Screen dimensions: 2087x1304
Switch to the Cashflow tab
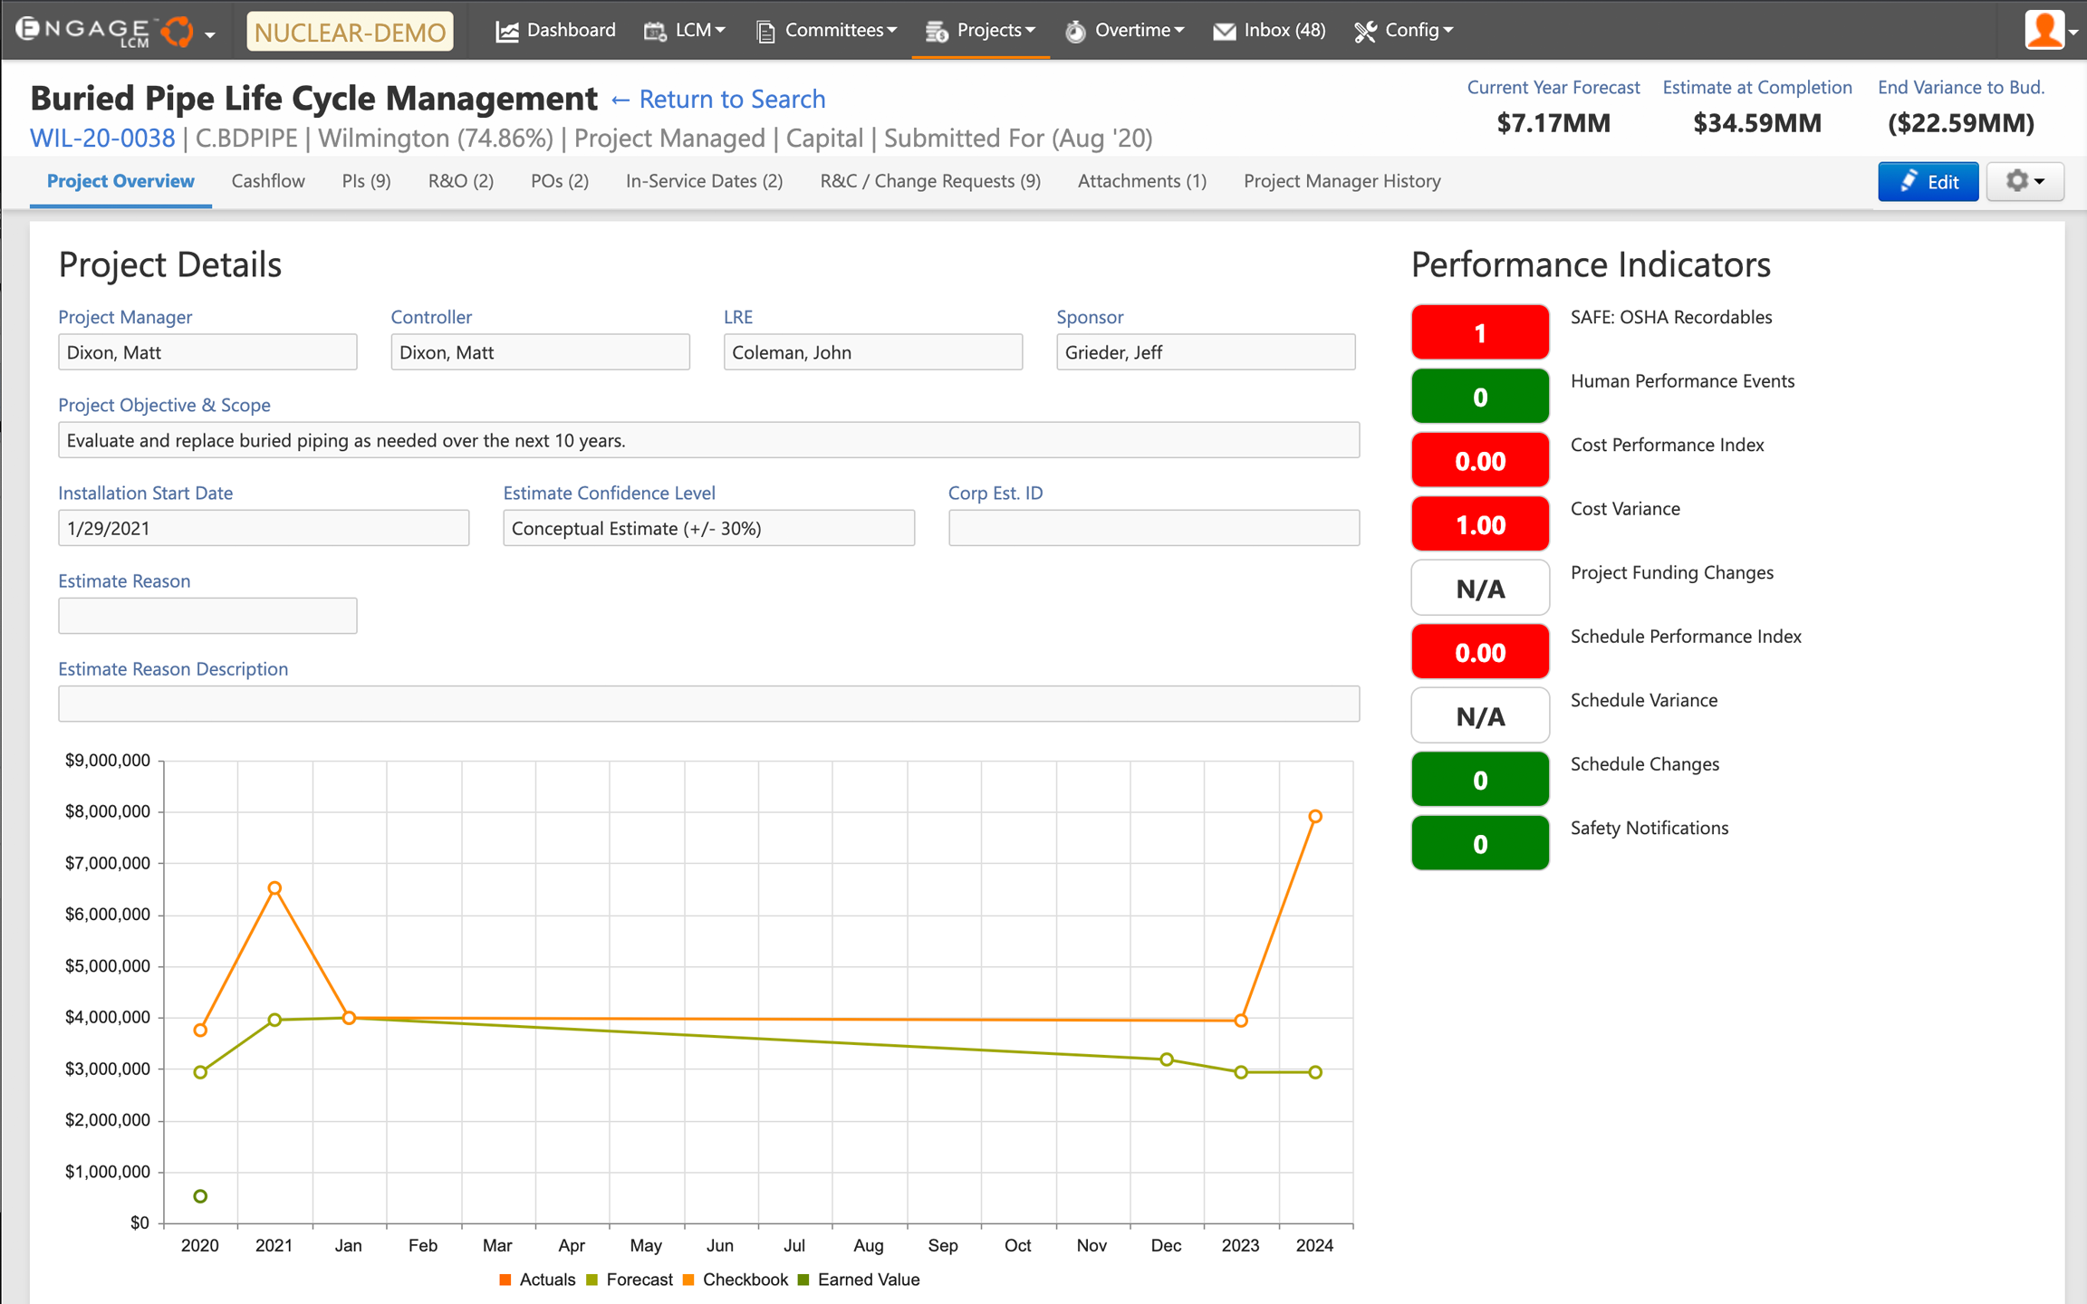pyautogui.click(x=268, y=181)
